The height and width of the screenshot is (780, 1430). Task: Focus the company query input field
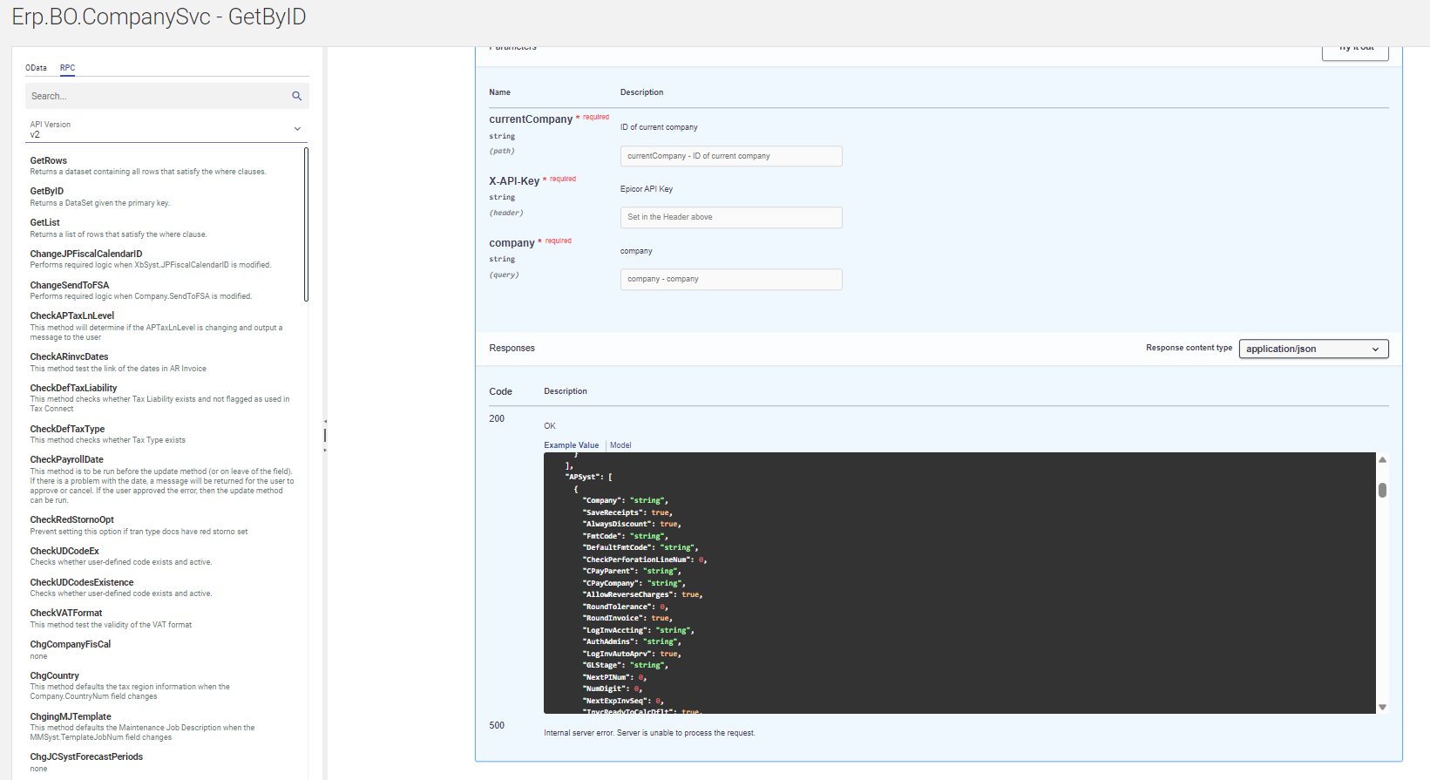point(730,279)
